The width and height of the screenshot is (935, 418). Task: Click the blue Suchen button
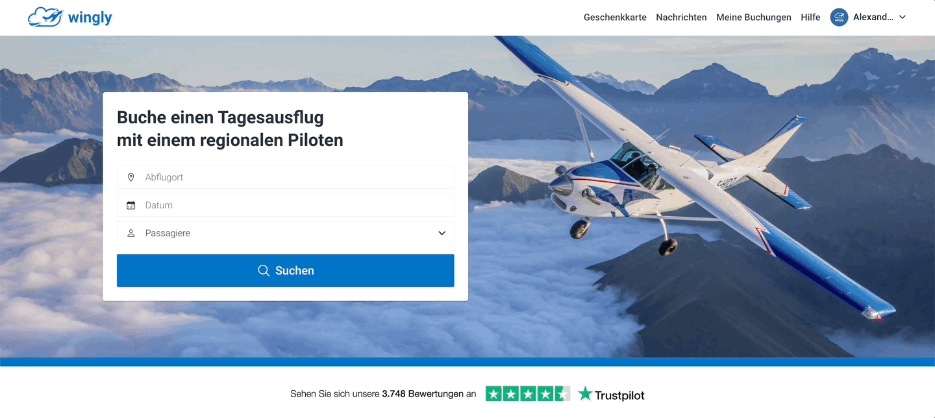coord(286,271)
